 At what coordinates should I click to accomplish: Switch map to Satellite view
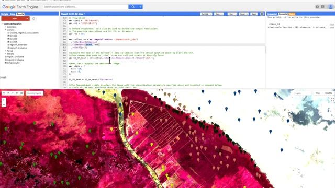click(x=328, y=93)
